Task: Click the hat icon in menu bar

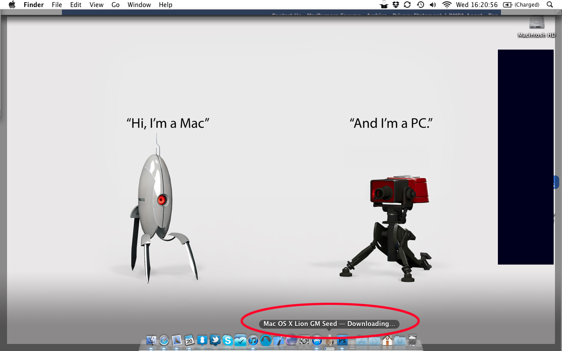Action: pyautogui.click(x=384, y=5)
